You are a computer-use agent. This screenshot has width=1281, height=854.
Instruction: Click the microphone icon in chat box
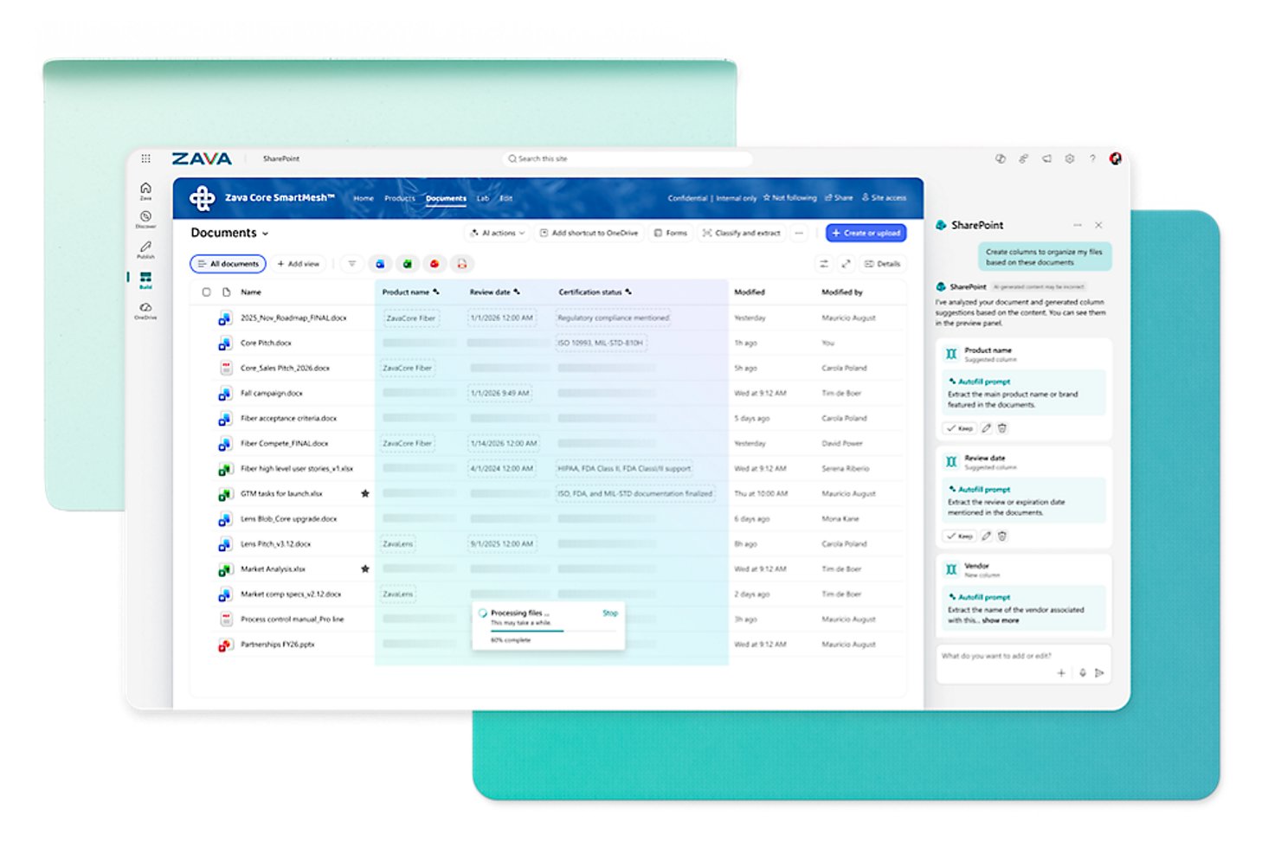tap(1082, 672)
